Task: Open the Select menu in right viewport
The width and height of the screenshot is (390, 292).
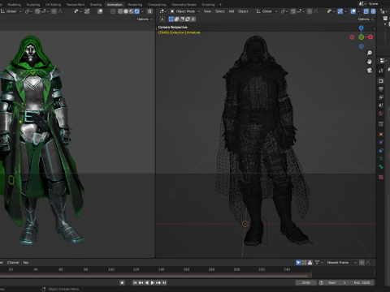Action: 220,11
